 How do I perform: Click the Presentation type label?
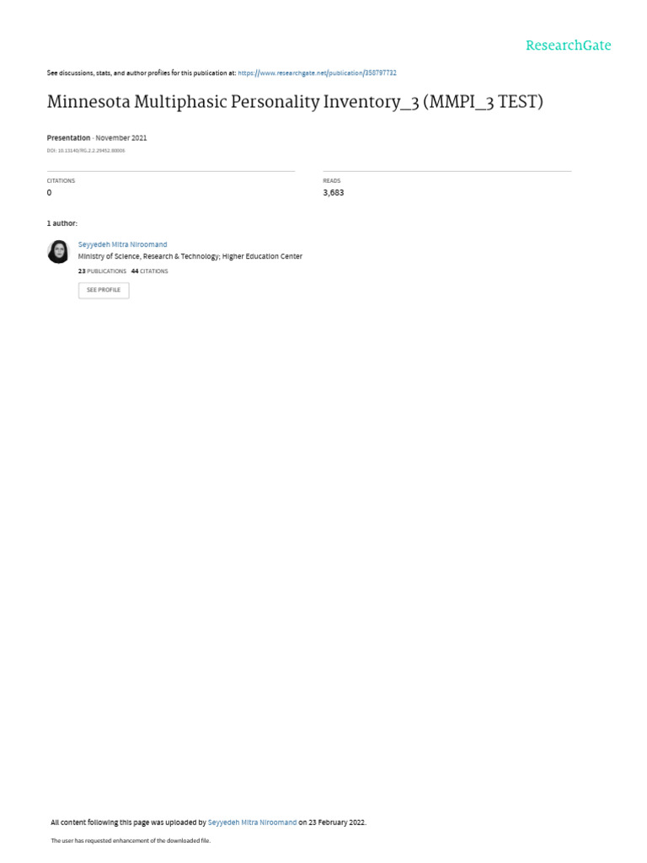click(68, 137)
